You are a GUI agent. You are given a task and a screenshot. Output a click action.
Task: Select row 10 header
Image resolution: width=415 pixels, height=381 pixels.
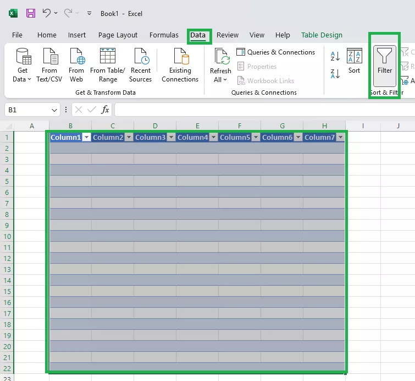click(x=7, y=236)
